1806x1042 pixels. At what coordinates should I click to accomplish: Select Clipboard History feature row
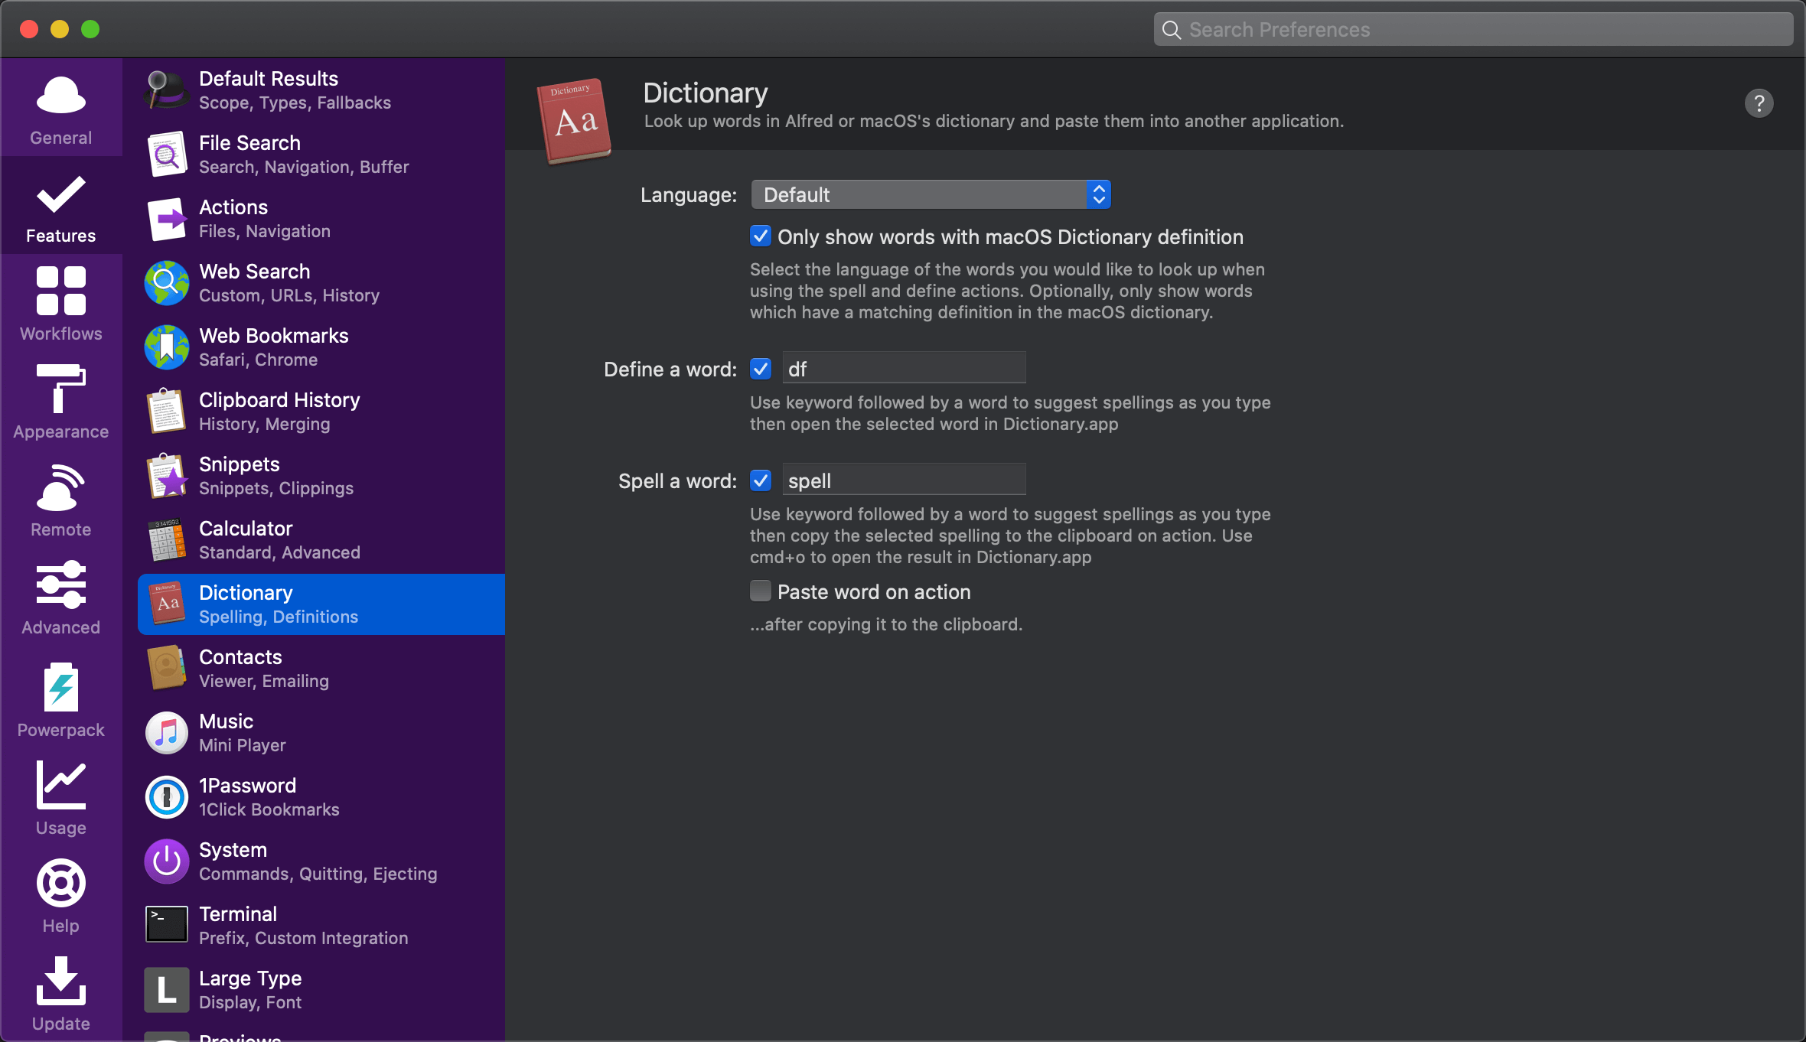tap(321, 412)
